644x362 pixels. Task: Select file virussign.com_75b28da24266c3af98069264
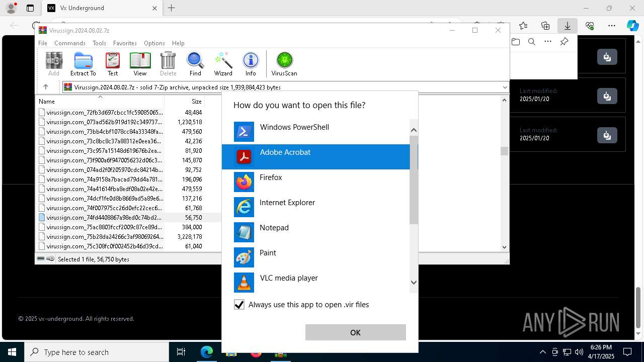pos(105,237)
